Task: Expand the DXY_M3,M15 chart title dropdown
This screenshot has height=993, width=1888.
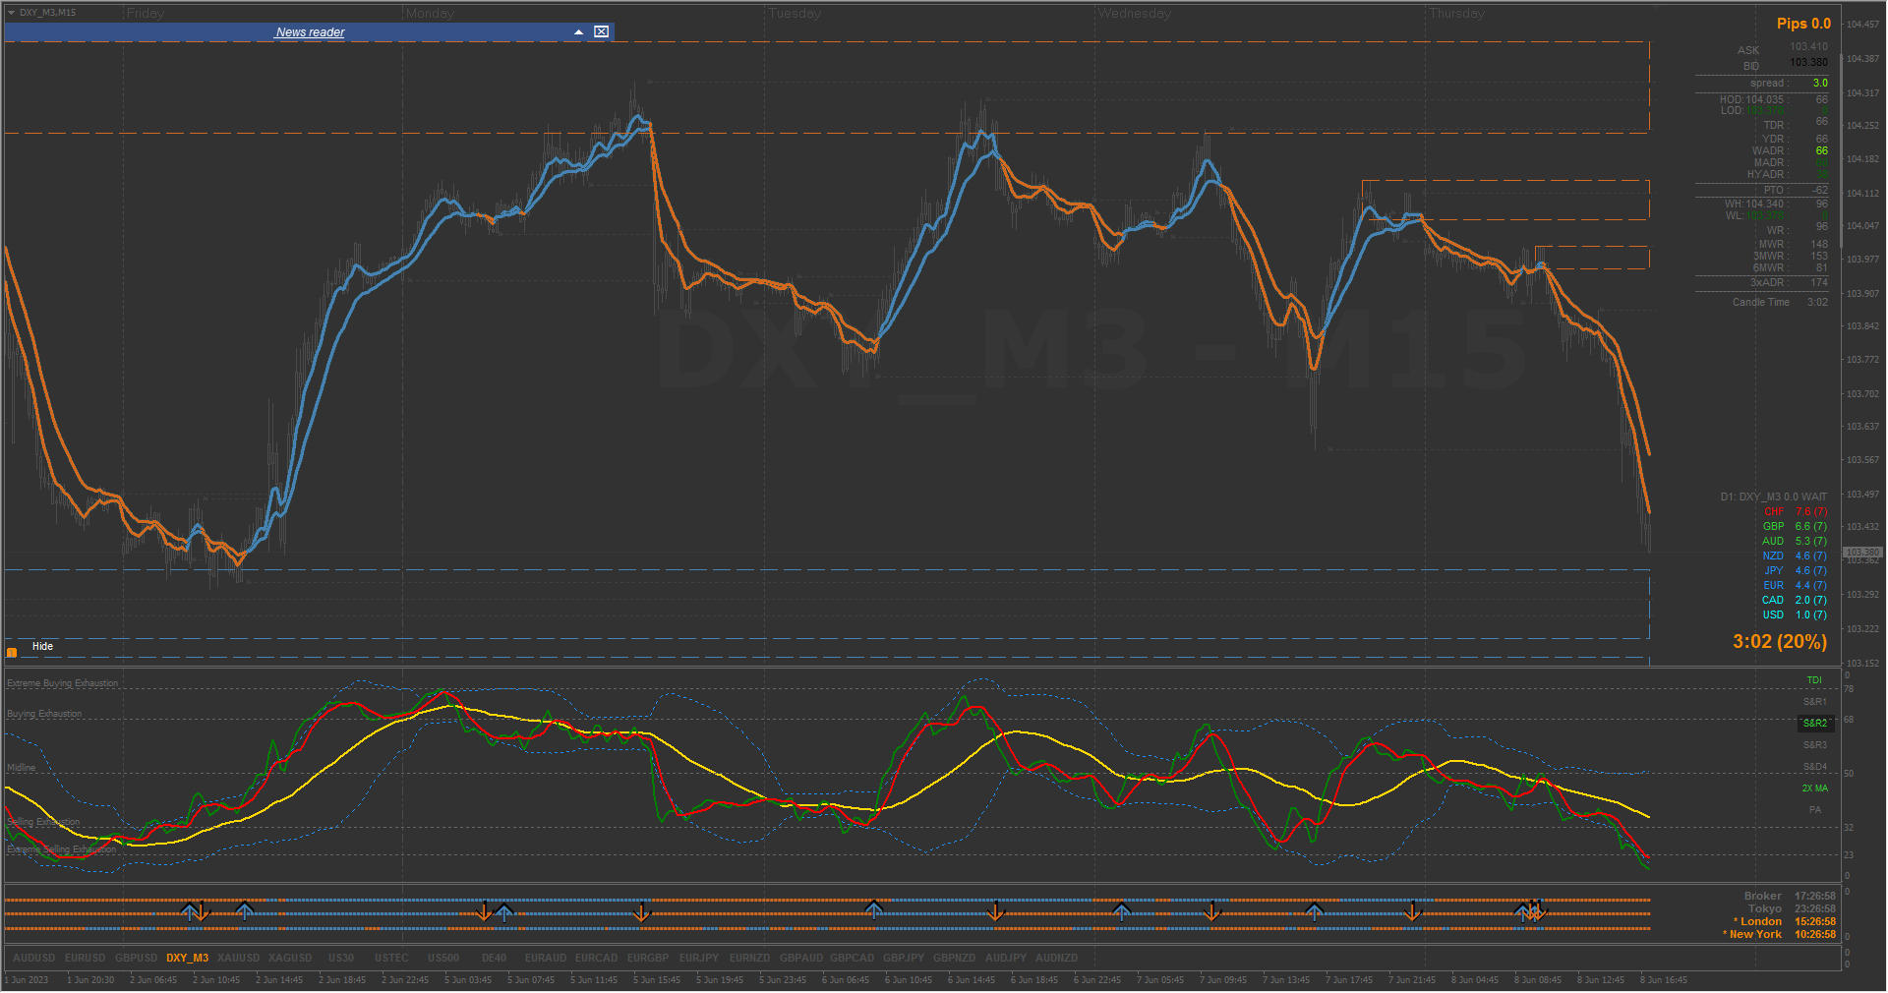Action: pos(11,13)
